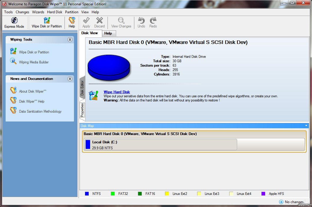Click the Apply checkmark icon
The image size is (312, 207).
coord(86,20)
